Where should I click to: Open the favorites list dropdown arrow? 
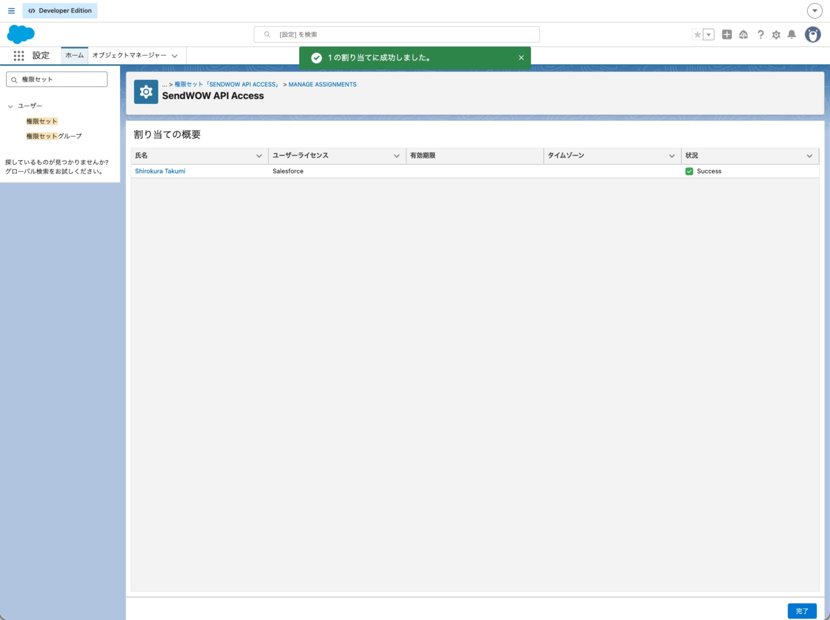(709, 35)
